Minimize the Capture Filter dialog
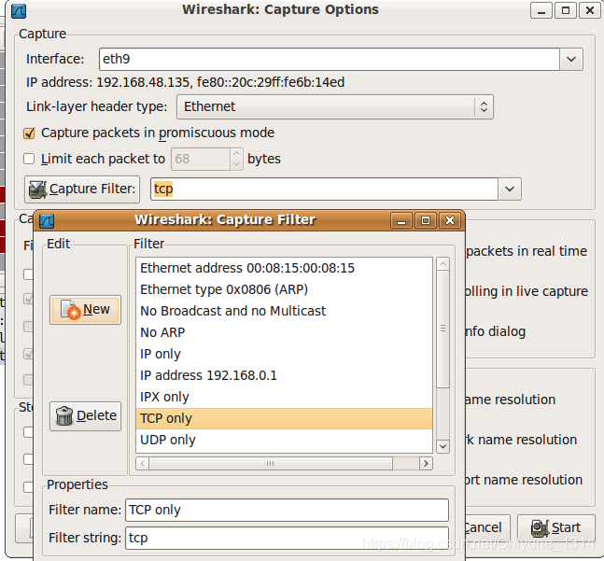Image resolution: width=604 pixels, height=561 pixels. pyautogui.click(x=401, y=220)
